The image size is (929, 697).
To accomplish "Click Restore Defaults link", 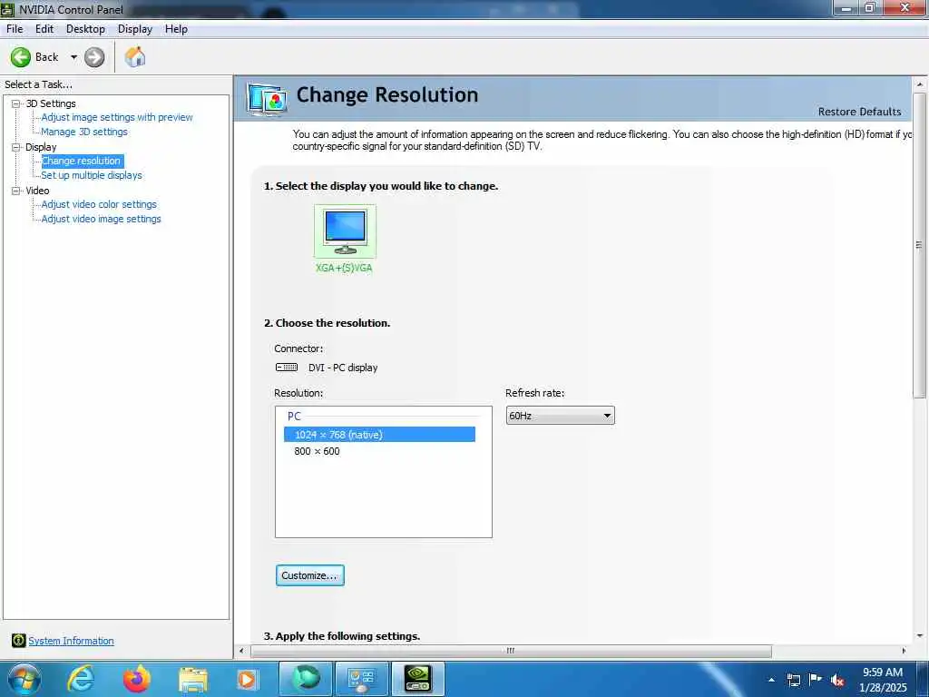I will [859, 112].
